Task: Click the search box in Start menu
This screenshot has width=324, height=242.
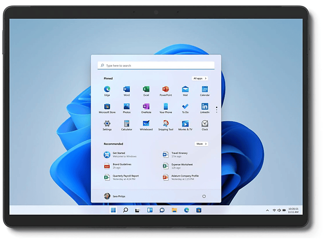Action: (156, 66)
